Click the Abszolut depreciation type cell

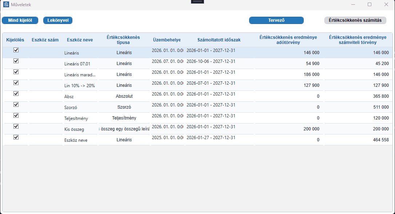[124, 96]
